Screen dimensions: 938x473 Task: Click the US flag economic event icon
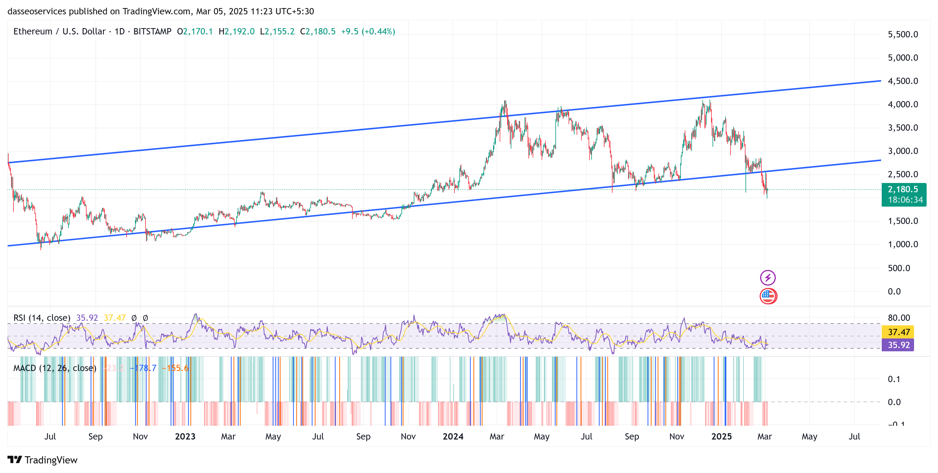coord(768,296)
